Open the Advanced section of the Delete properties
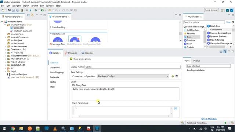 (55, 67)
